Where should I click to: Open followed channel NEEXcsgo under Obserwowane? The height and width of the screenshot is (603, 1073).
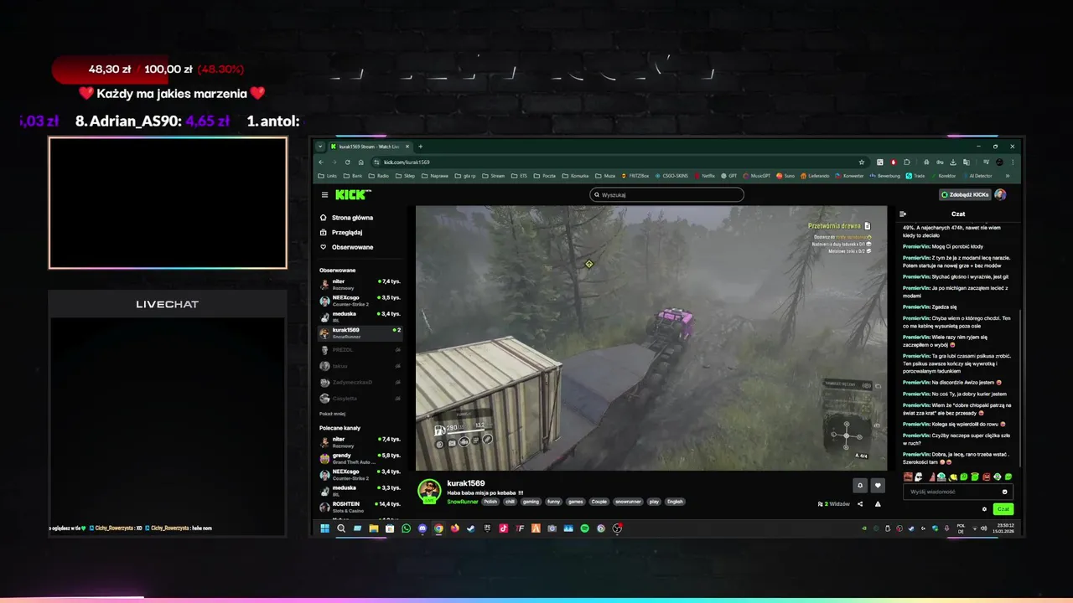pos(360,300)
